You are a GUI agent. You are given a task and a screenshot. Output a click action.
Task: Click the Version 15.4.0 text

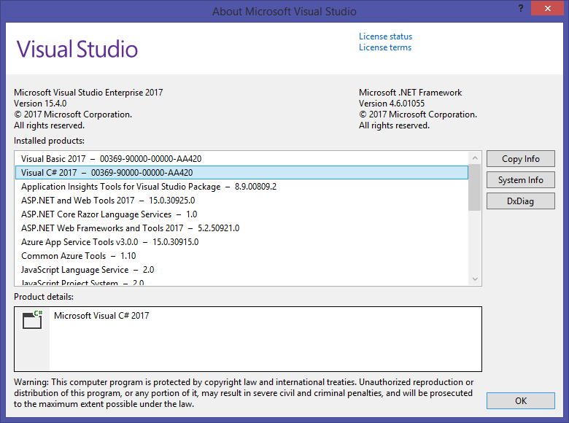coord(40,104)
